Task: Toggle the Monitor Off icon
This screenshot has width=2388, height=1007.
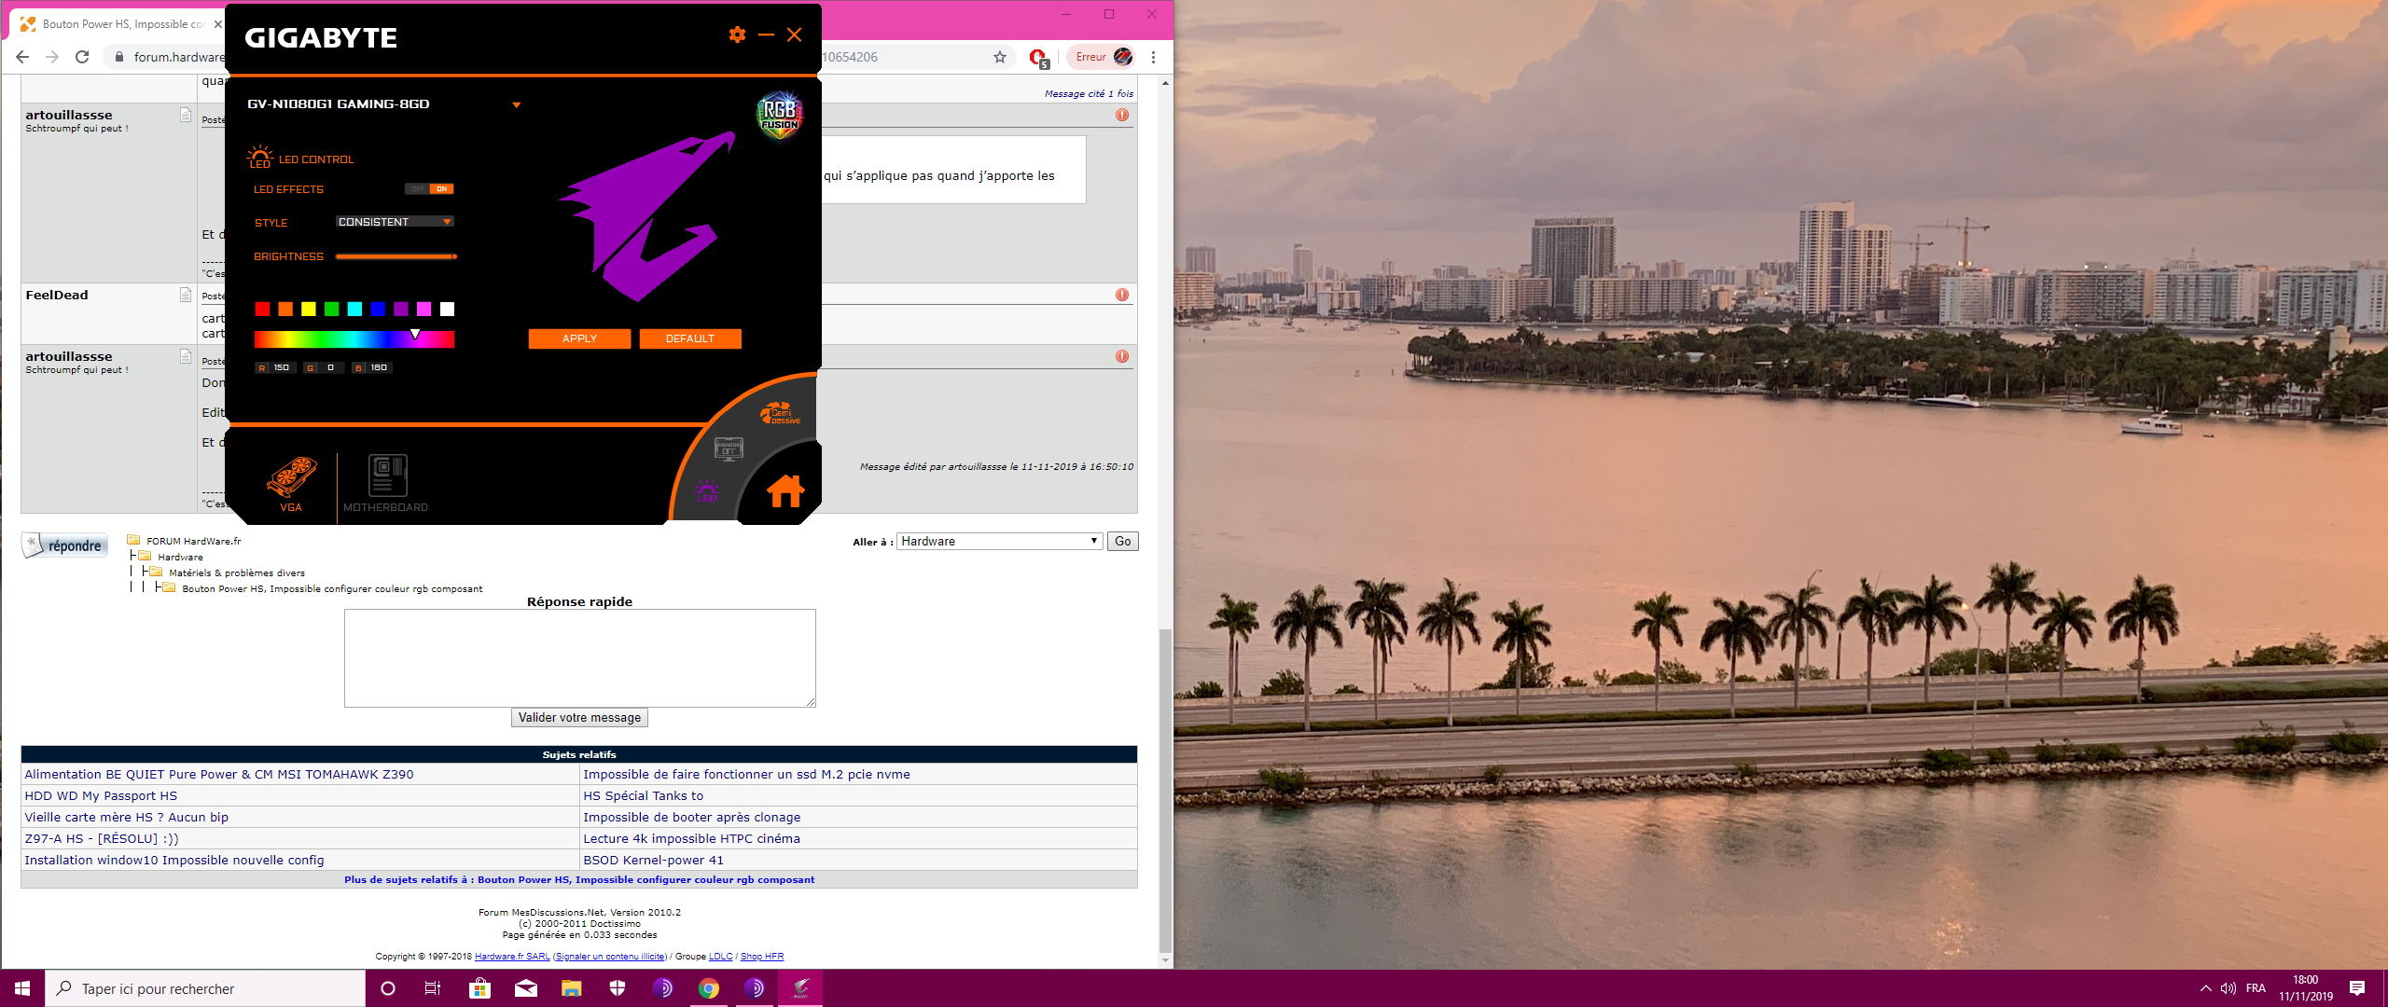Action: [x=729, y=449]
